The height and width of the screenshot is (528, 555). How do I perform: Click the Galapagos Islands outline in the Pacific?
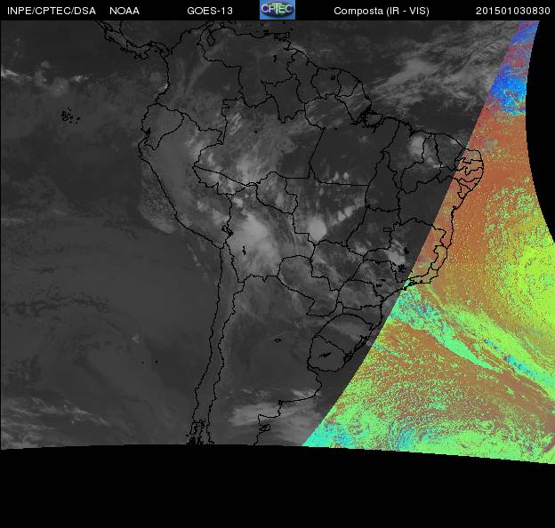70,116
